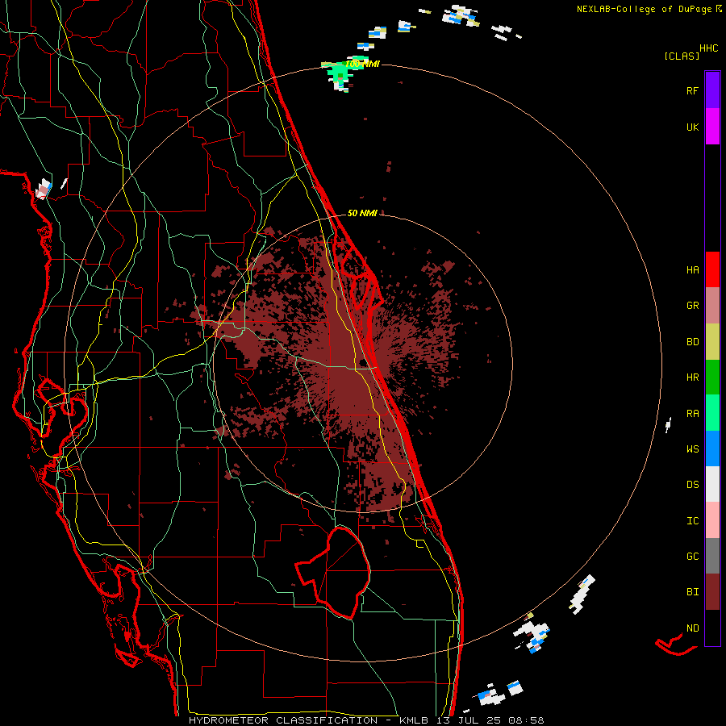Click the [CLAS] units label
This screenshot has height=726, width=726.
click(682, 56)
